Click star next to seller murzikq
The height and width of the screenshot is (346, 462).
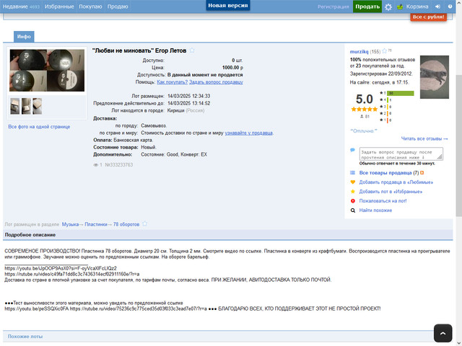(x=384, y=51)
